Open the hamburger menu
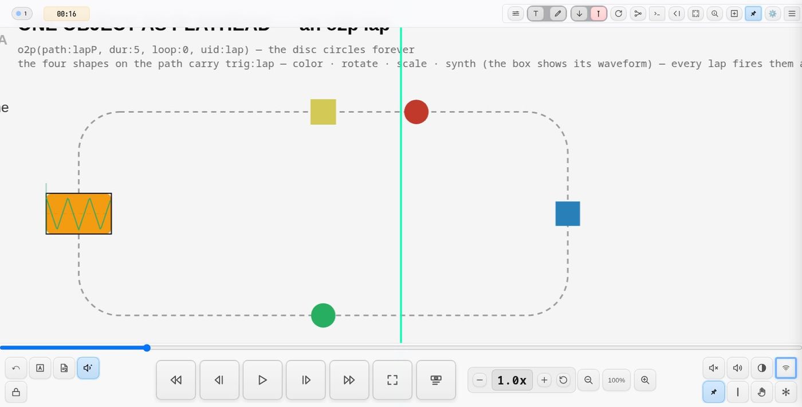The height and width of the screenshot is (407, 802). [x=792, y=14]
